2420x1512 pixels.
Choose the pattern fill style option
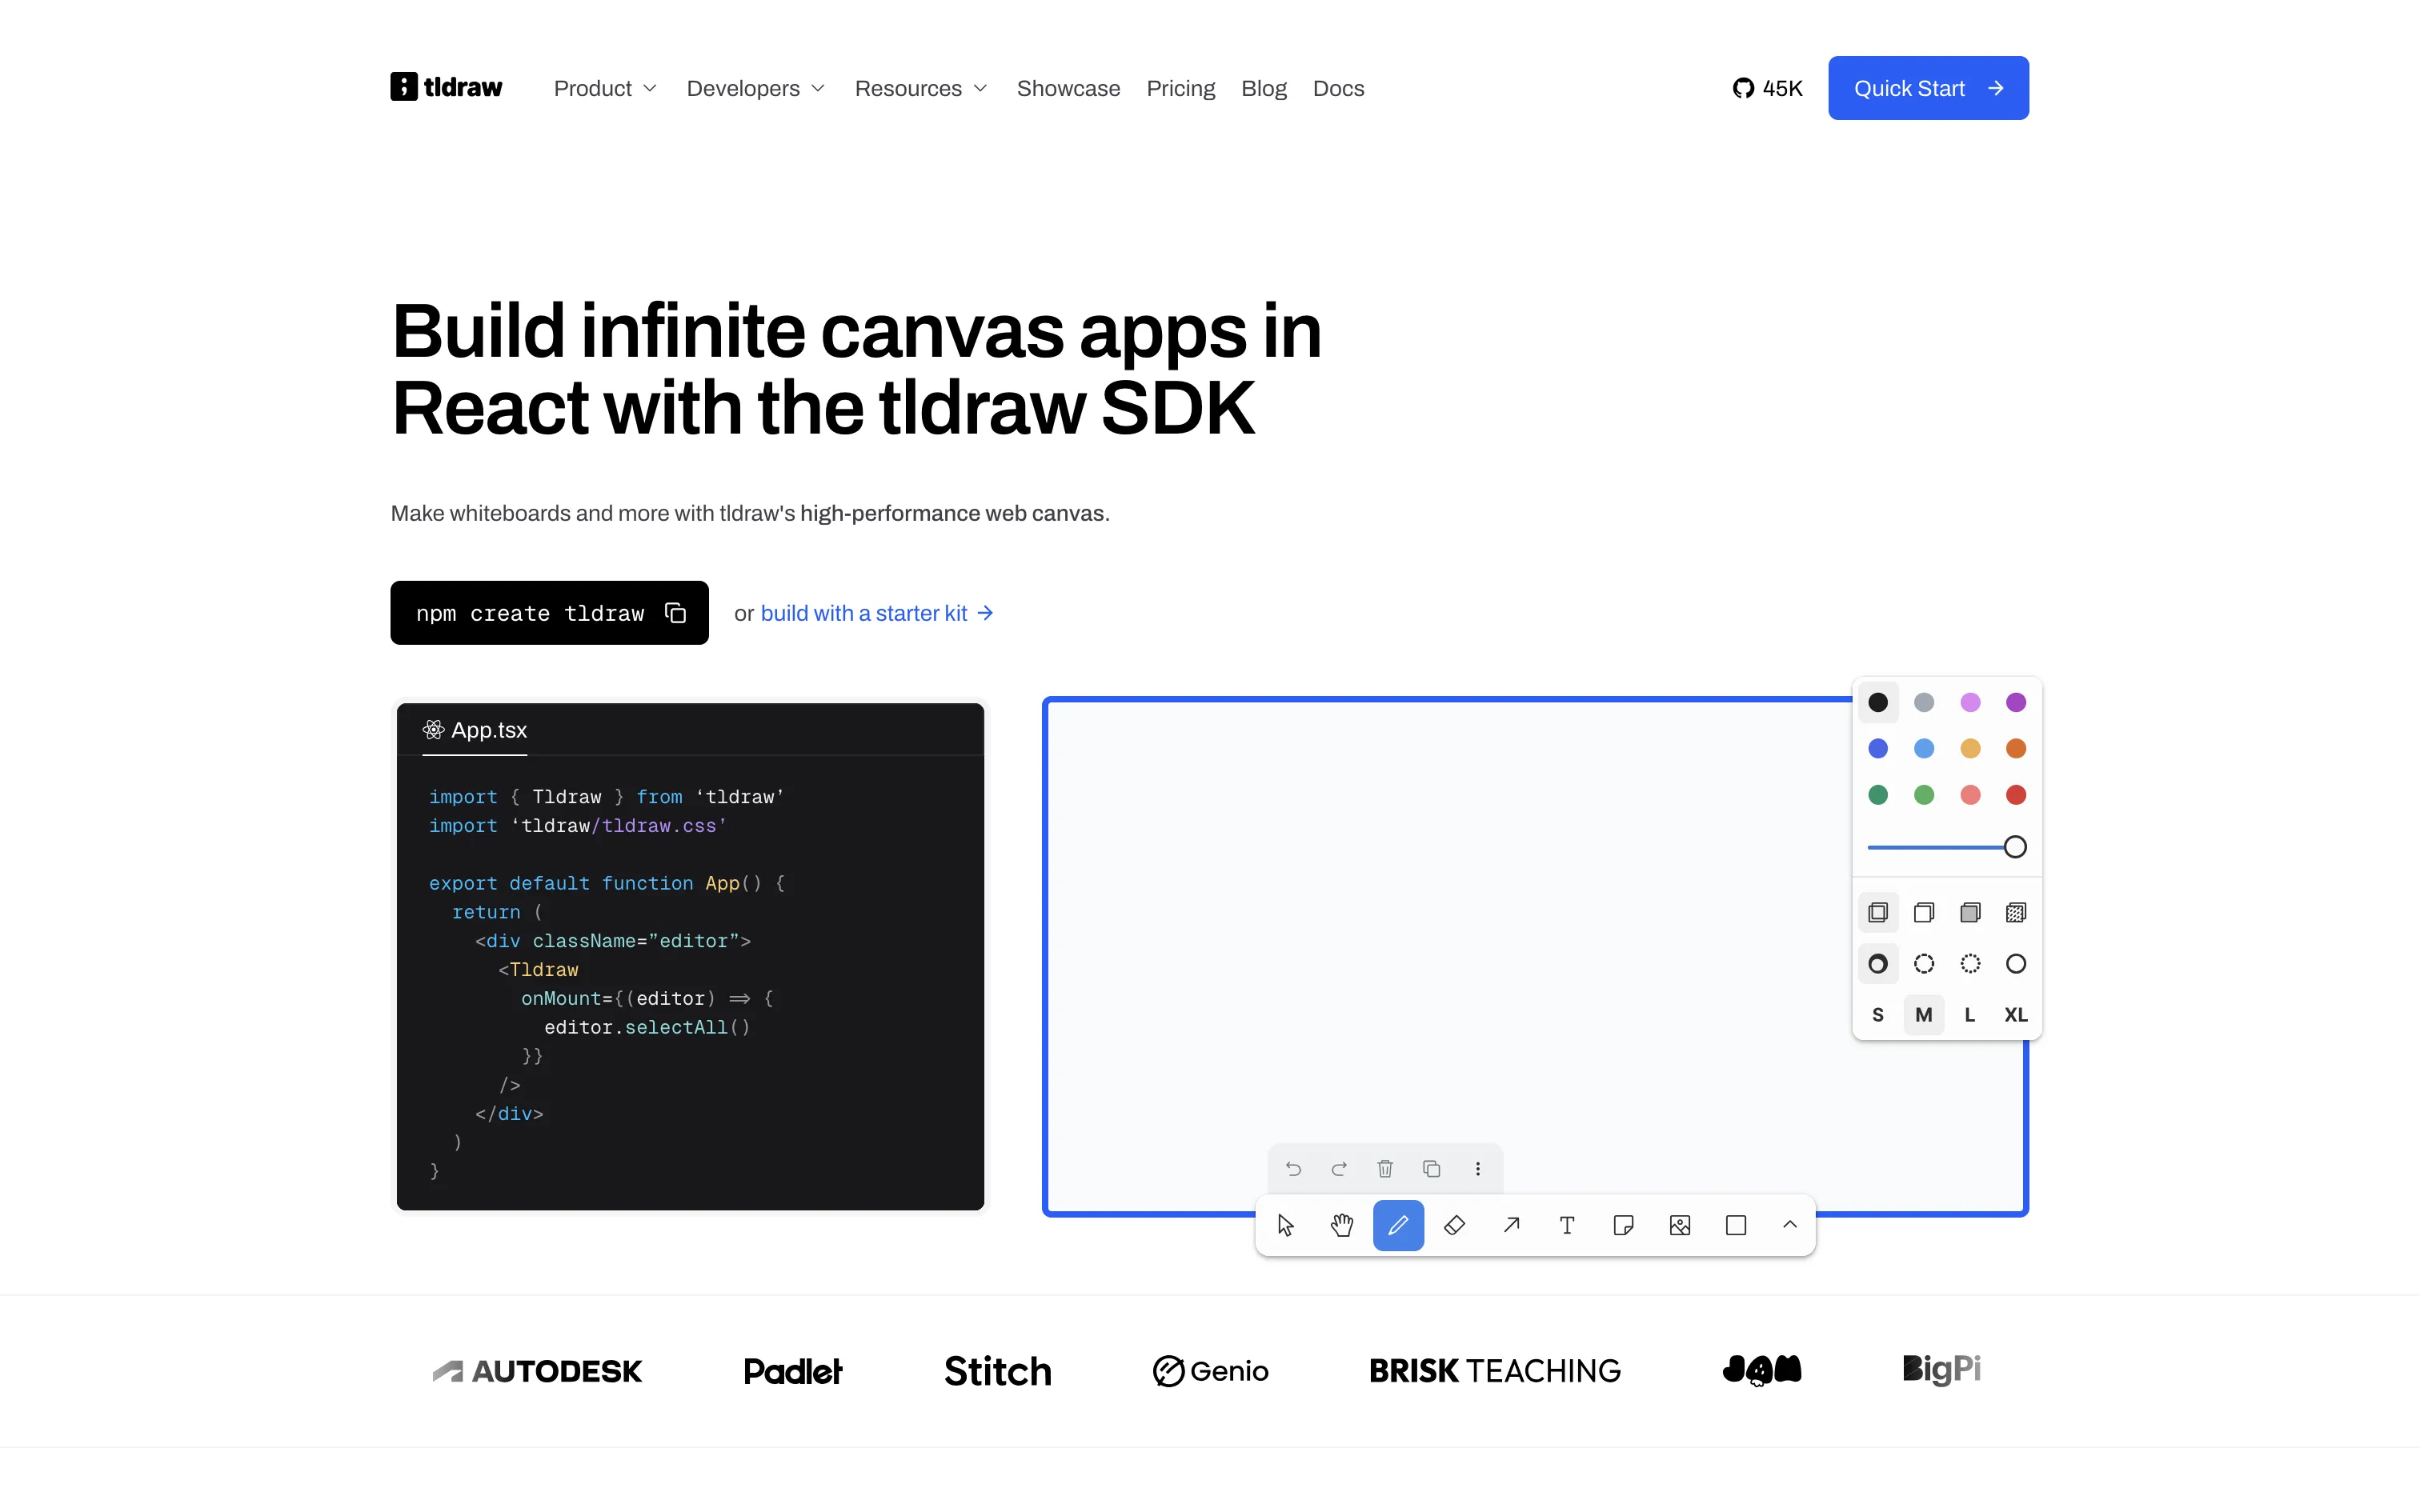click(2016, 912)
